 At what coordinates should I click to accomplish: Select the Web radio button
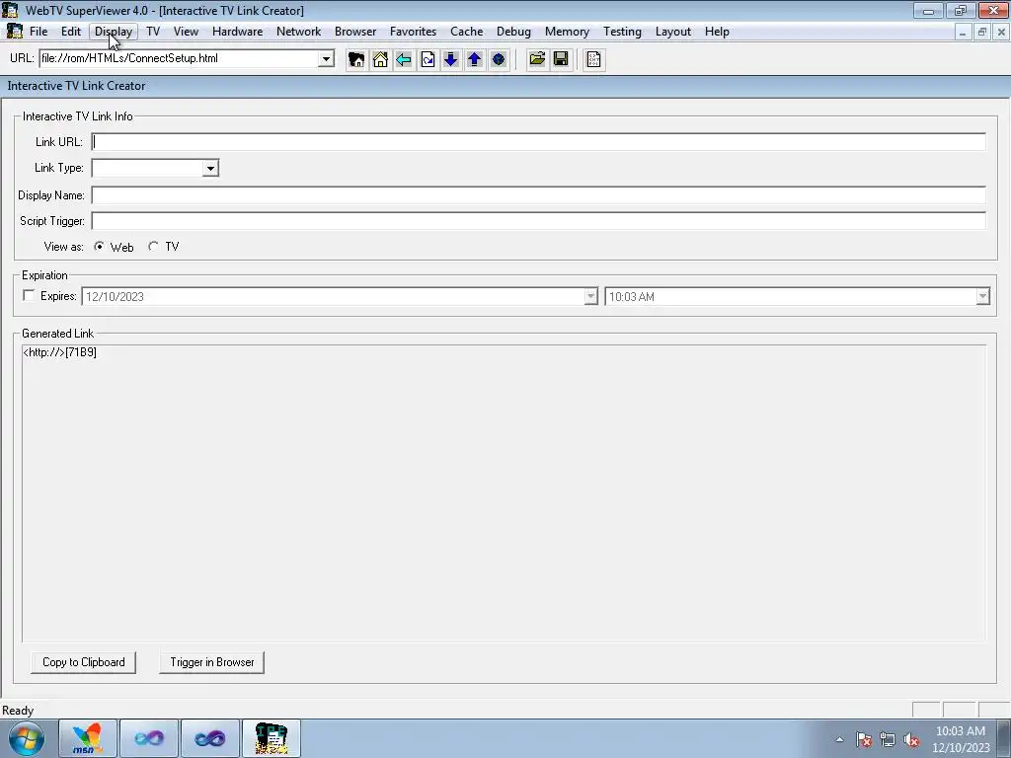pos(99,246)
